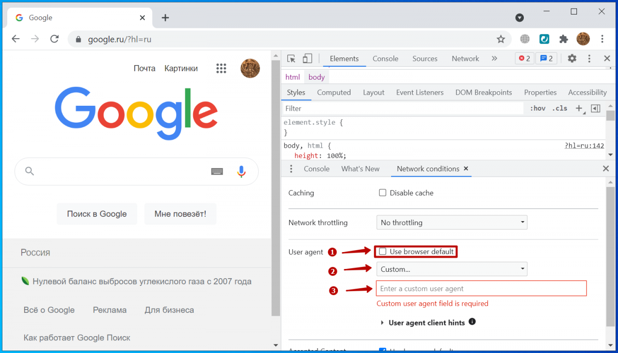Select the body breadcrumb
The image size is (618, 353).
coord(317,77)
